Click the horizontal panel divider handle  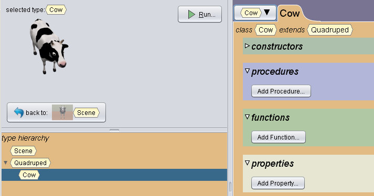(x=114, y=130)
